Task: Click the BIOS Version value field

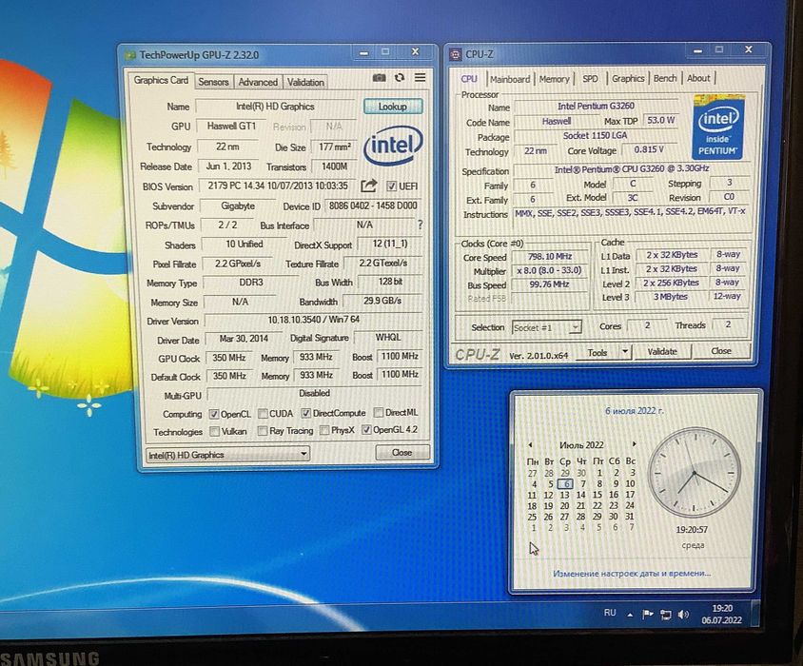Action: pyautogui.click(x=277, y=186)
